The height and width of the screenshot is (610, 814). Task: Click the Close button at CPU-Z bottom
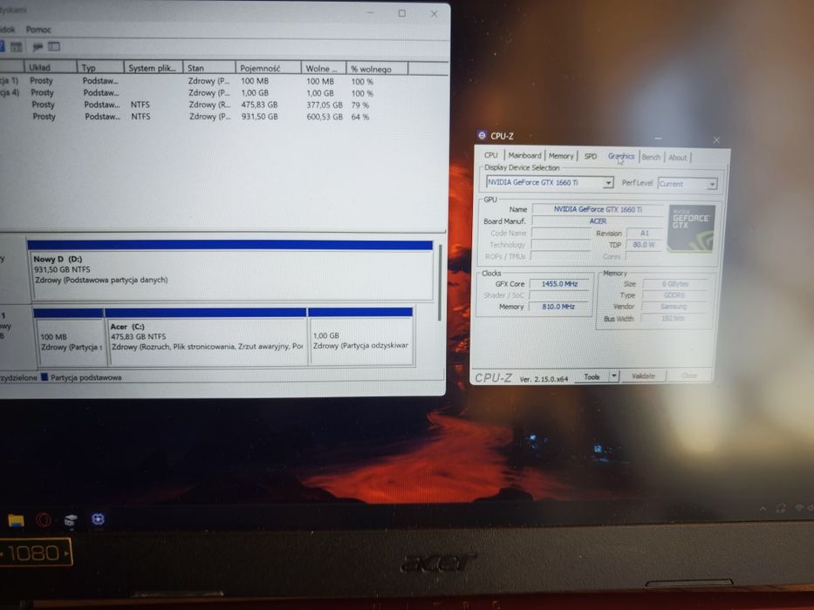tap(689, 375)
